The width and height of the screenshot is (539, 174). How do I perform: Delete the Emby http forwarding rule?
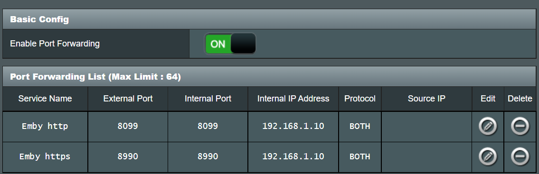click(x=520, y=126)
